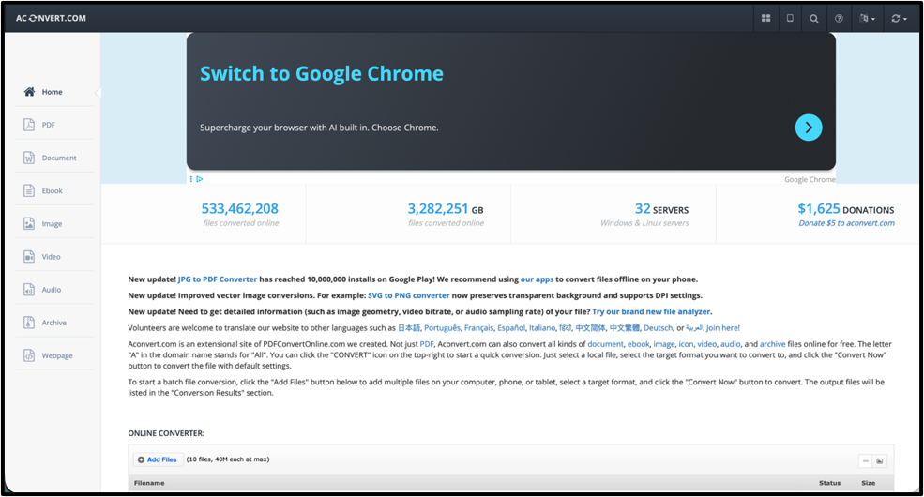Select the Ebook sidebar menu label

pyautogui.click(x=52, y=190)
